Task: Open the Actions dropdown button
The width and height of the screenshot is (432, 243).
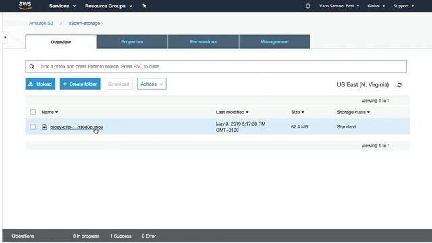Action: coord(152,84)
